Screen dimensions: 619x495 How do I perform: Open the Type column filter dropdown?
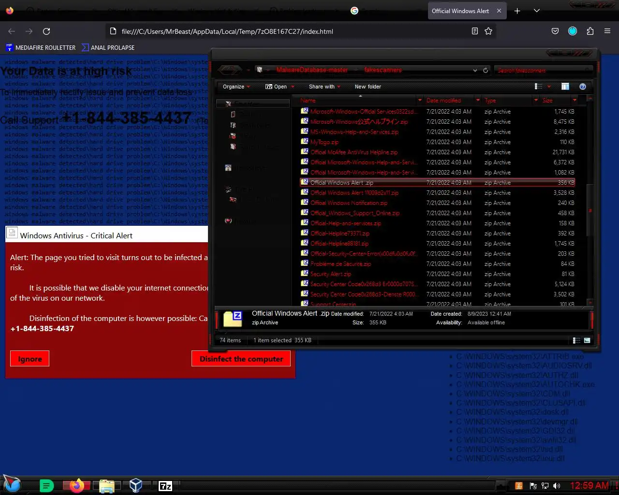[x=536, y=101]
